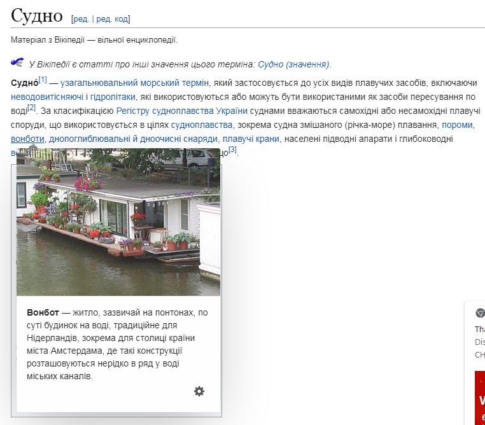This screenshot has width=485, height=425.
Task: Open the houseboat preview image
Action: [x=118, y=223]
